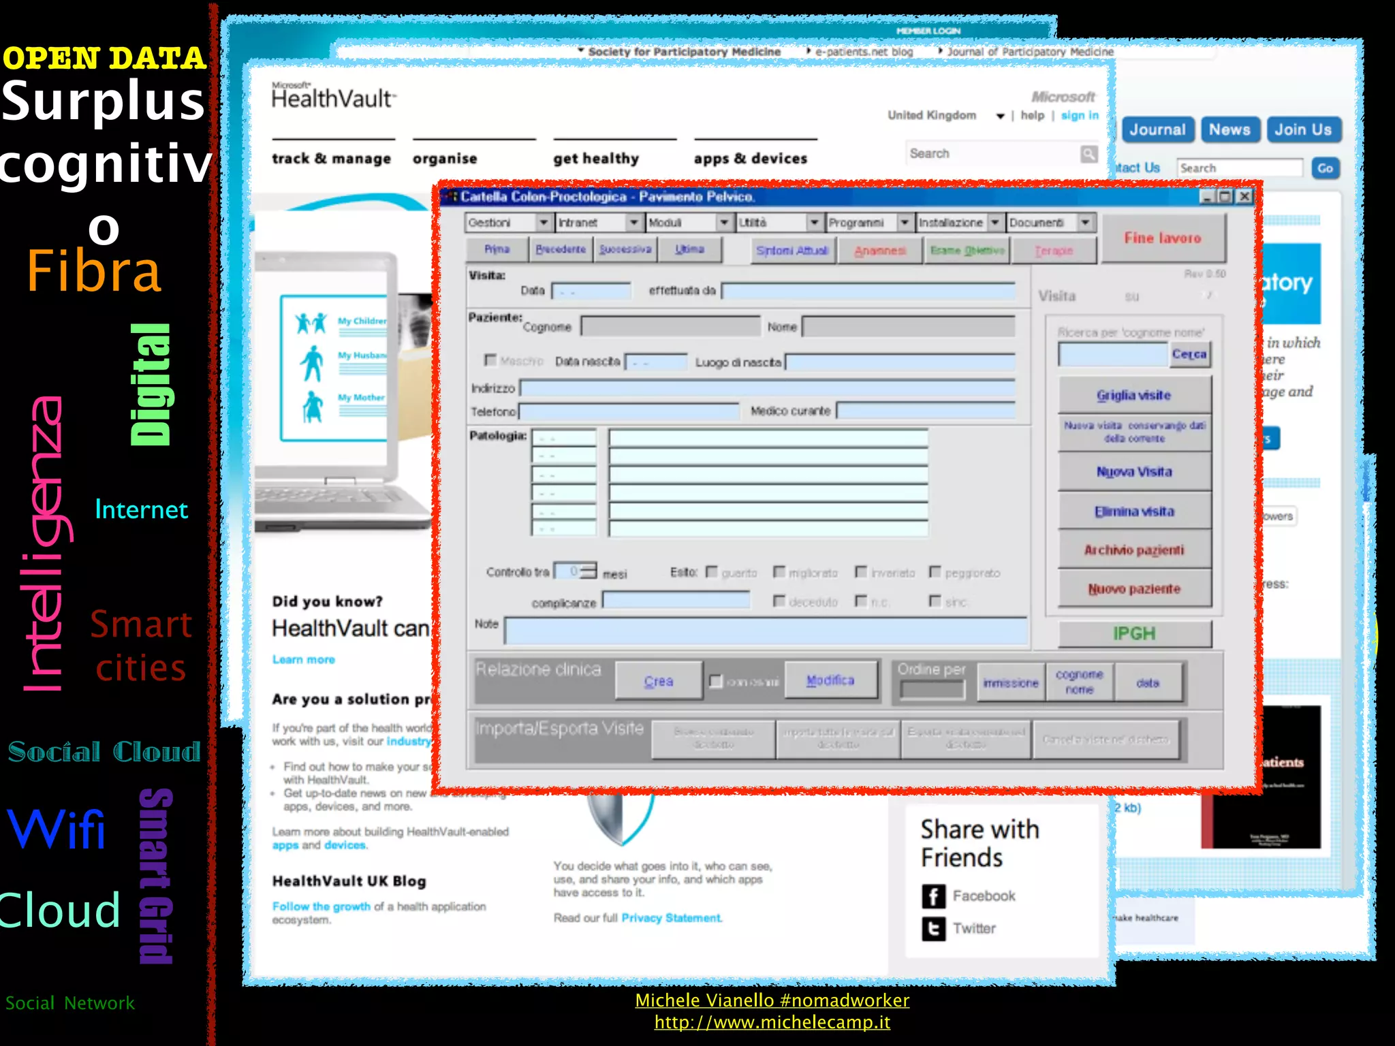
Task: Click the My Mother person icon
Action: (312, 407)
